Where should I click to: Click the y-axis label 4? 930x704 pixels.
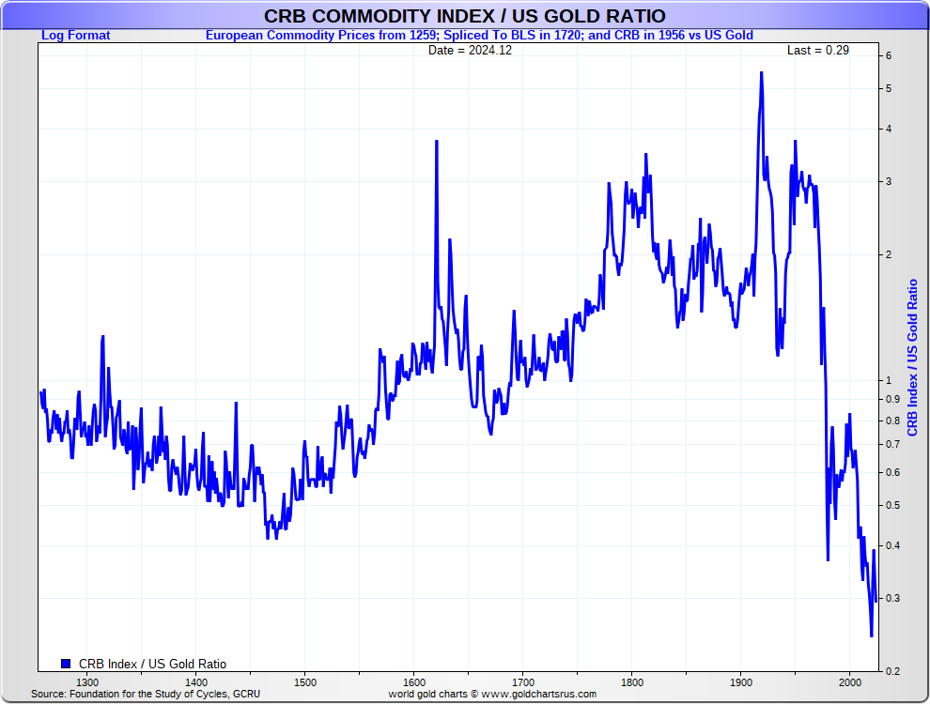(x=889, y=130)
